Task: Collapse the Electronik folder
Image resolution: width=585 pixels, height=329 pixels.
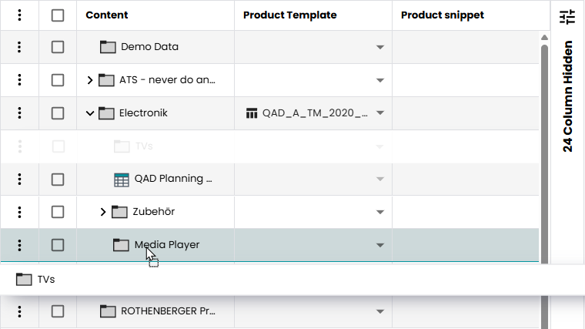Action: (90, 113)
